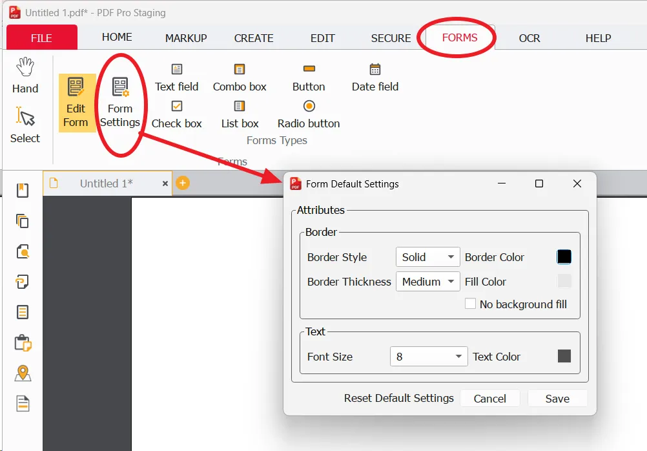Minimize the Form Default Settings dialog
647x451 pixels.
click(502, 184)
